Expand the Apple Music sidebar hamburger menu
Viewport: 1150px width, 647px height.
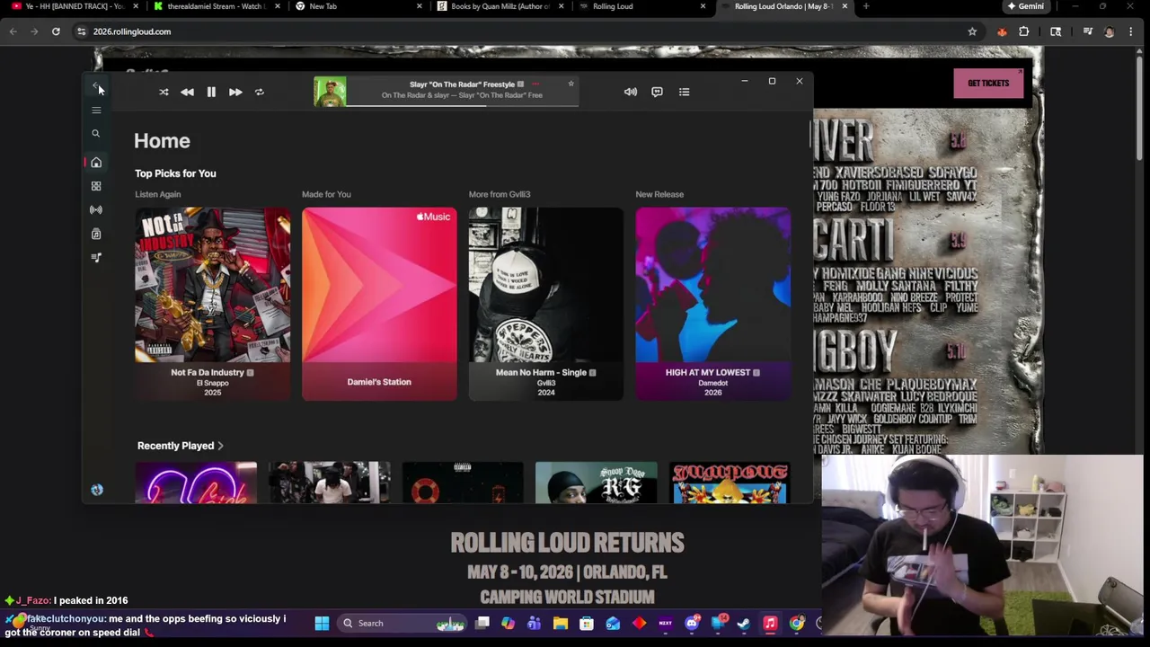coord(96,110)
